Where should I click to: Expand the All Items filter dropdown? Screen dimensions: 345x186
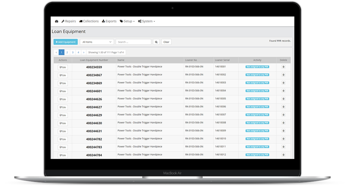[97, 42]
